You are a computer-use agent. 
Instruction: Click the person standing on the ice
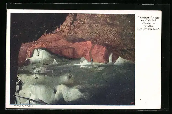coord(92,60)
